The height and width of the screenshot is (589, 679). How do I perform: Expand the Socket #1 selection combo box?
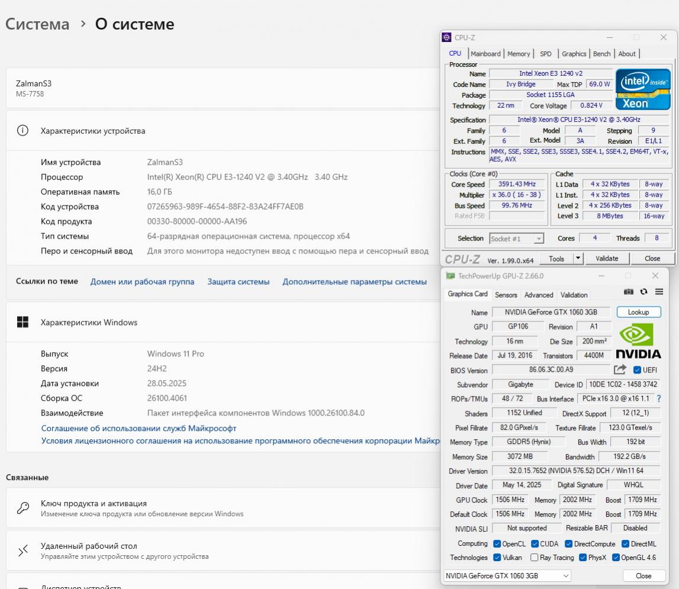coord(539,239)
